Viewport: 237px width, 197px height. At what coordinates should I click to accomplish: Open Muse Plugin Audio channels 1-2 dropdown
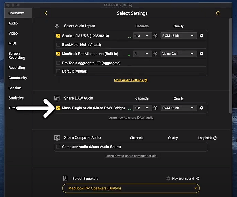point(142,108)
